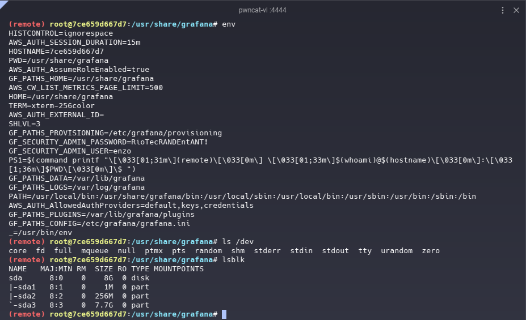The height and width of the screenshot is (320, 526).
Task: Click 'mqueue' in the /dev listing
Action: [x=95, y=251]
